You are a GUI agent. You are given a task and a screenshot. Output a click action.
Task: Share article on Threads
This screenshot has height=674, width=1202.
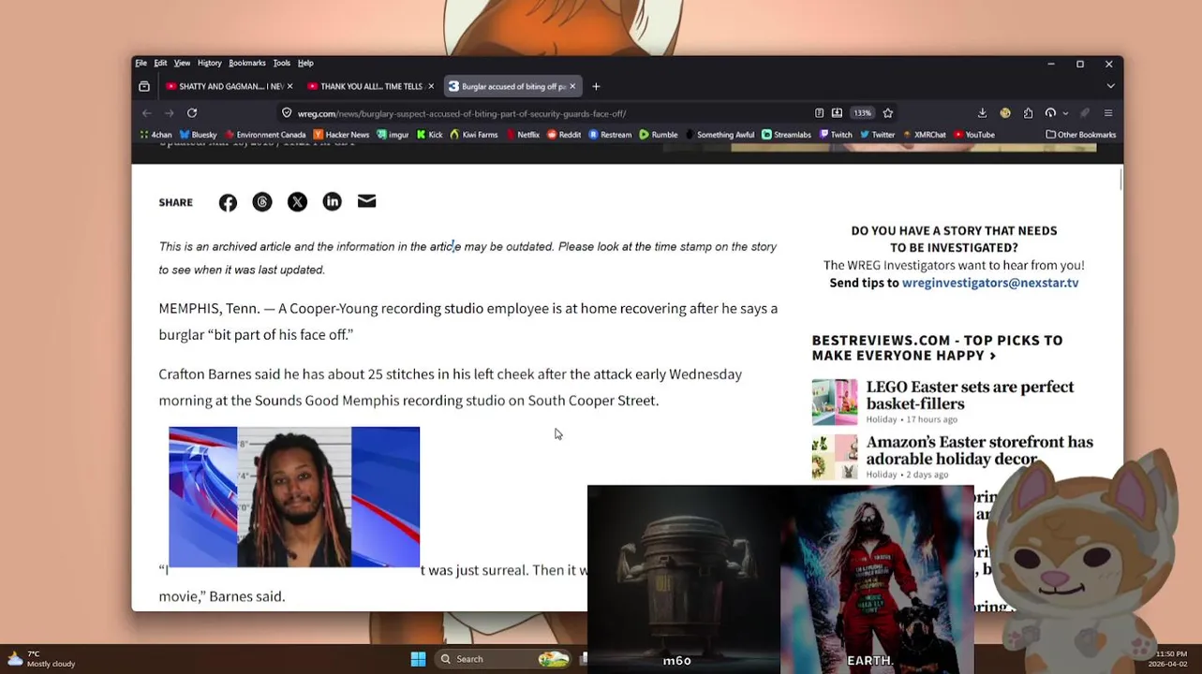click(262, 202)
